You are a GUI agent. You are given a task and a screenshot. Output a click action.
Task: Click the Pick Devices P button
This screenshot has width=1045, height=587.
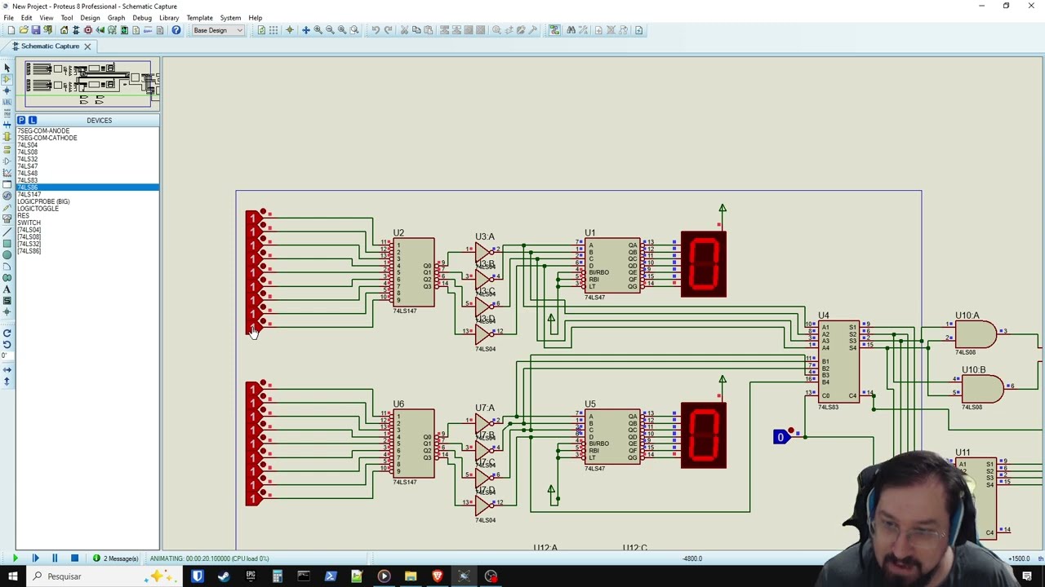[21, 121]
